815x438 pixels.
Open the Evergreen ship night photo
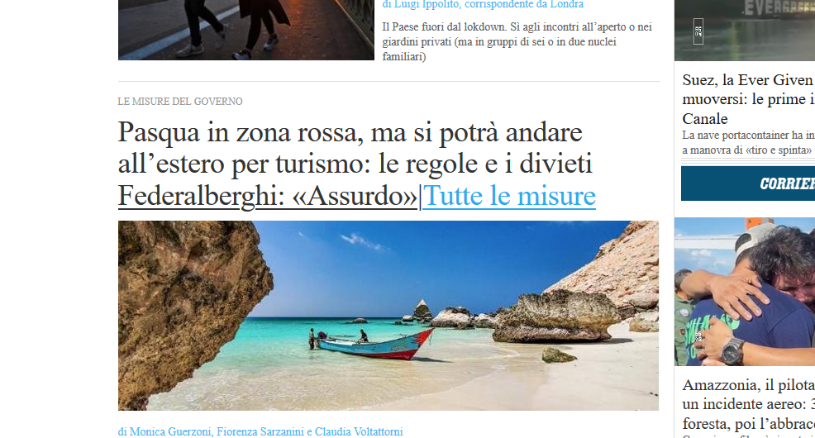point(744,30)
